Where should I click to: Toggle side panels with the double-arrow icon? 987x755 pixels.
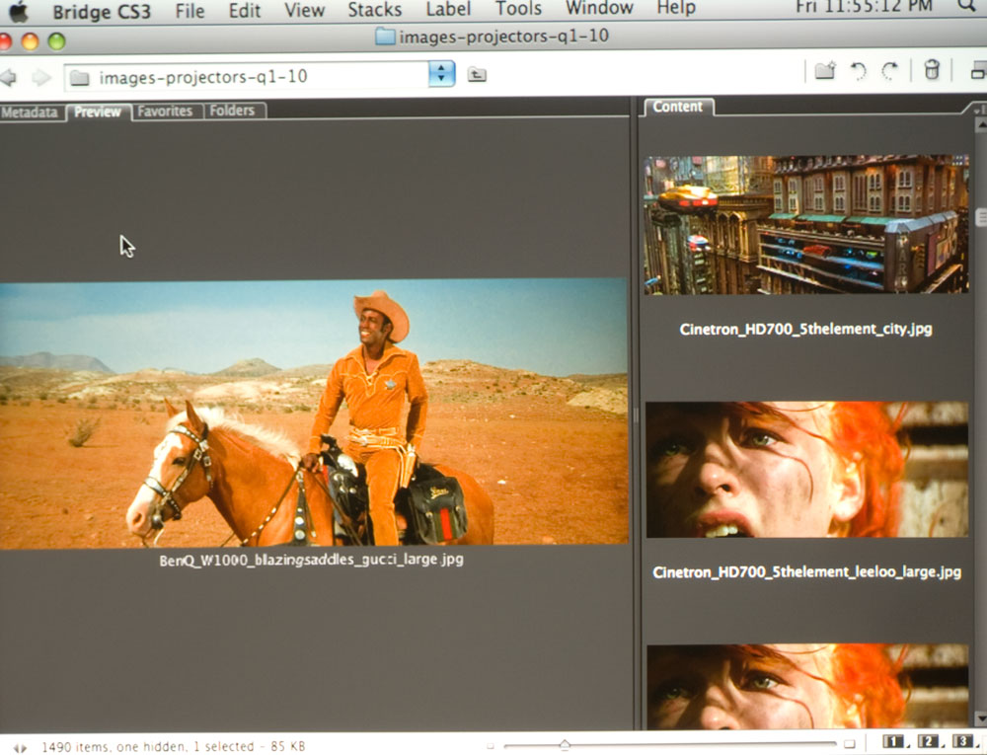click(20, 748)
